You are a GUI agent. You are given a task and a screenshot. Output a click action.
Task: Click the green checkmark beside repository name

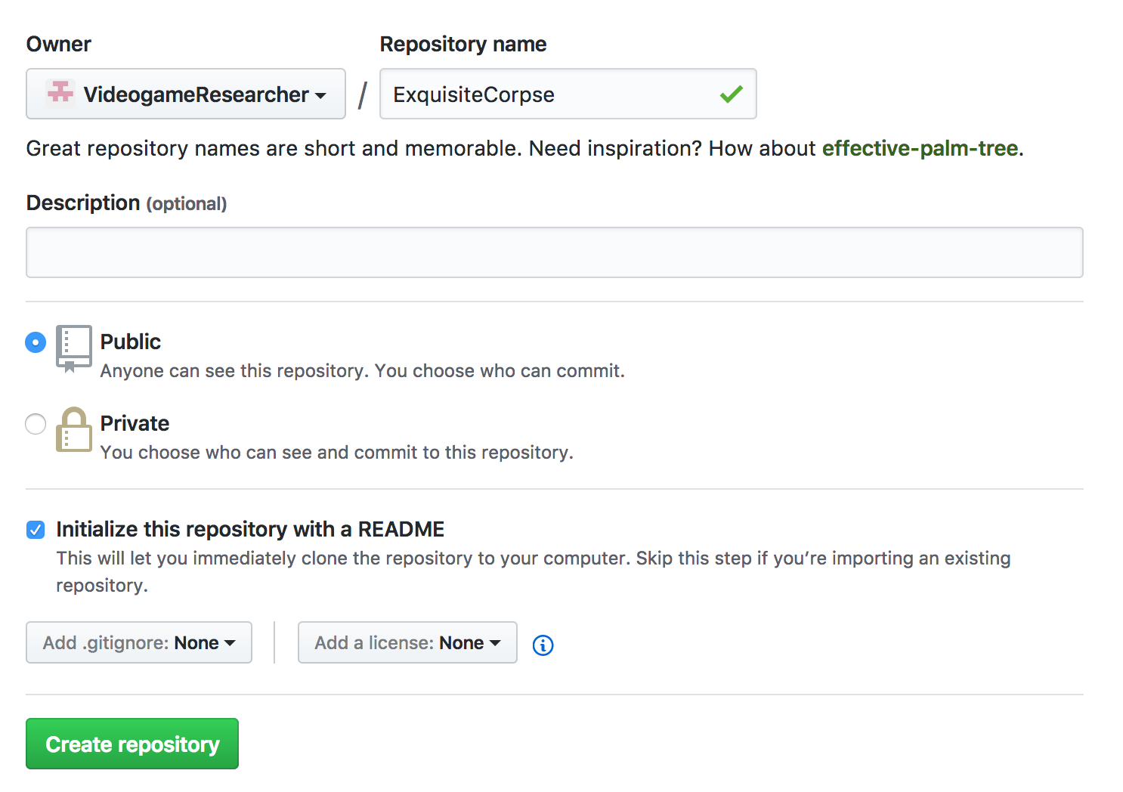(731, 94)
